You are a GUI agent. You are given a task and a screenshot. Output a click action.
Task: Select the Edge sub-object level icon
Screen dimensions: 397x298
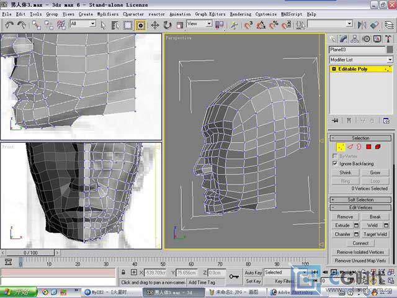(350, 147)
